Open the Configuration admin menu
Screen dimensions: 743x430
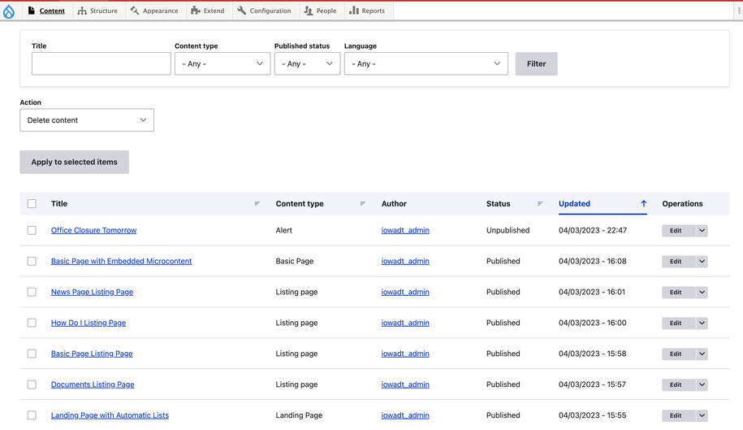(265, 11)
